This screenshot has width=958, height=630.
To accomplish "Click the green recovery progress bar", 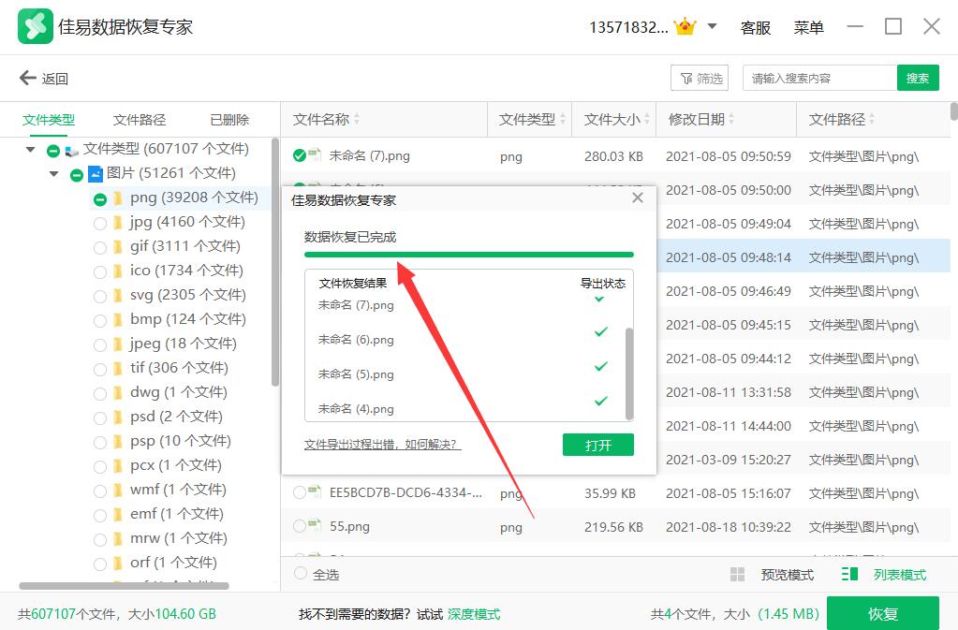I will [468, 255].
